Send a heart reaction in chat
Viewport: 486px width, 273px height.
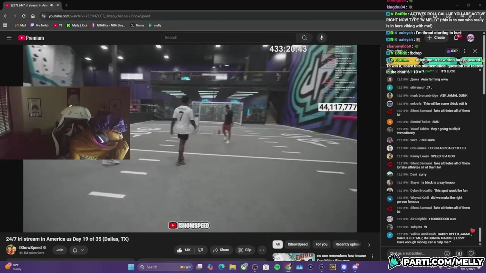click(471, 253)
